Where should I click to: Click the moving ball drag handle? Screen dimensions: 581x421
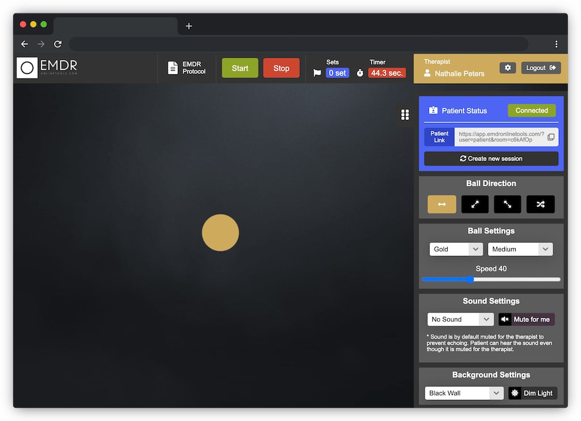coord(405,114)
